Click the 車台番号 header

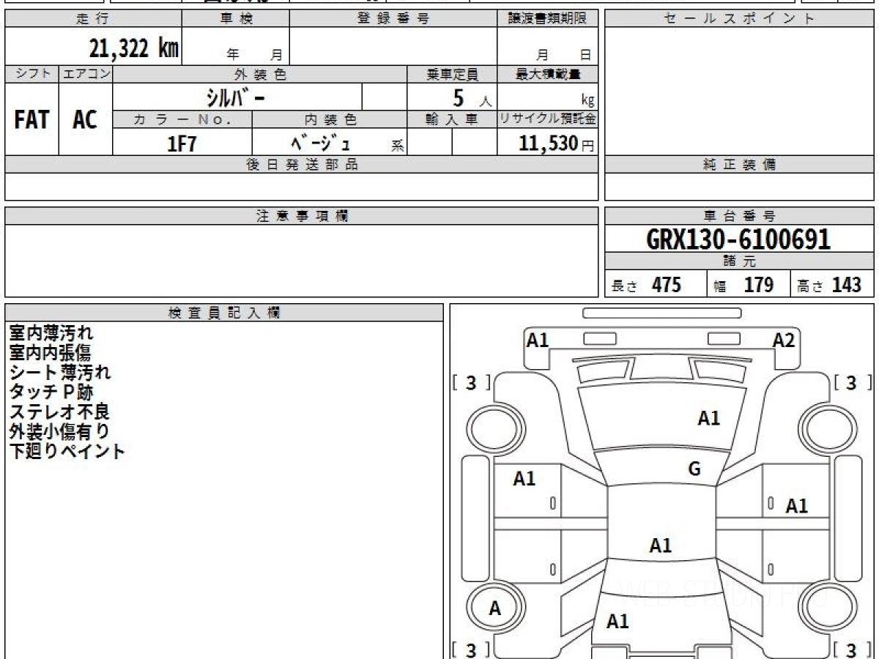point(739,216)
